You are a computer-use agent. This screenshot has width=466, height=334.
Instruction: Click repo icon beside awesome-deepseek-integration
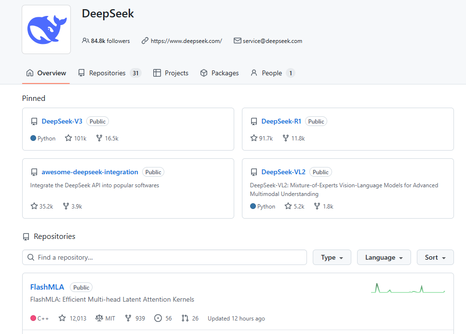(34, 172)
